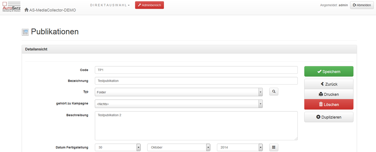Click the Zurück button
The image size is (376, 152).
(x=329, y=84)
